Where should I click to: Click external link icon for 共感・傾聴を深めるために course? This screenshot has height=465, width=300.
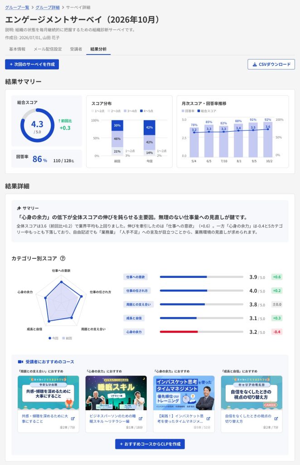73,419
